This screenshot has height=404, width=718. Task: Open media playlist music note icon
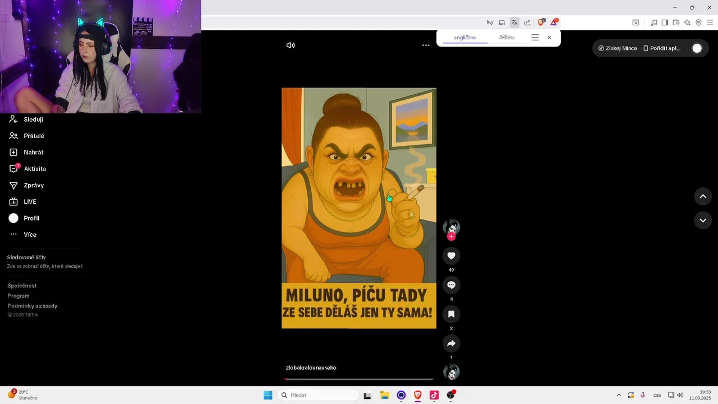pyautogui.click(x=653, y=22)
